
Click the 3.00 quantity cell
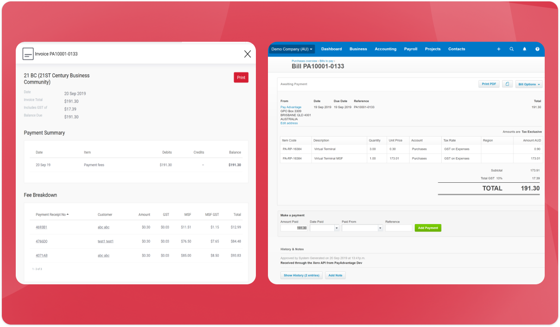click(x=376, y=149)
